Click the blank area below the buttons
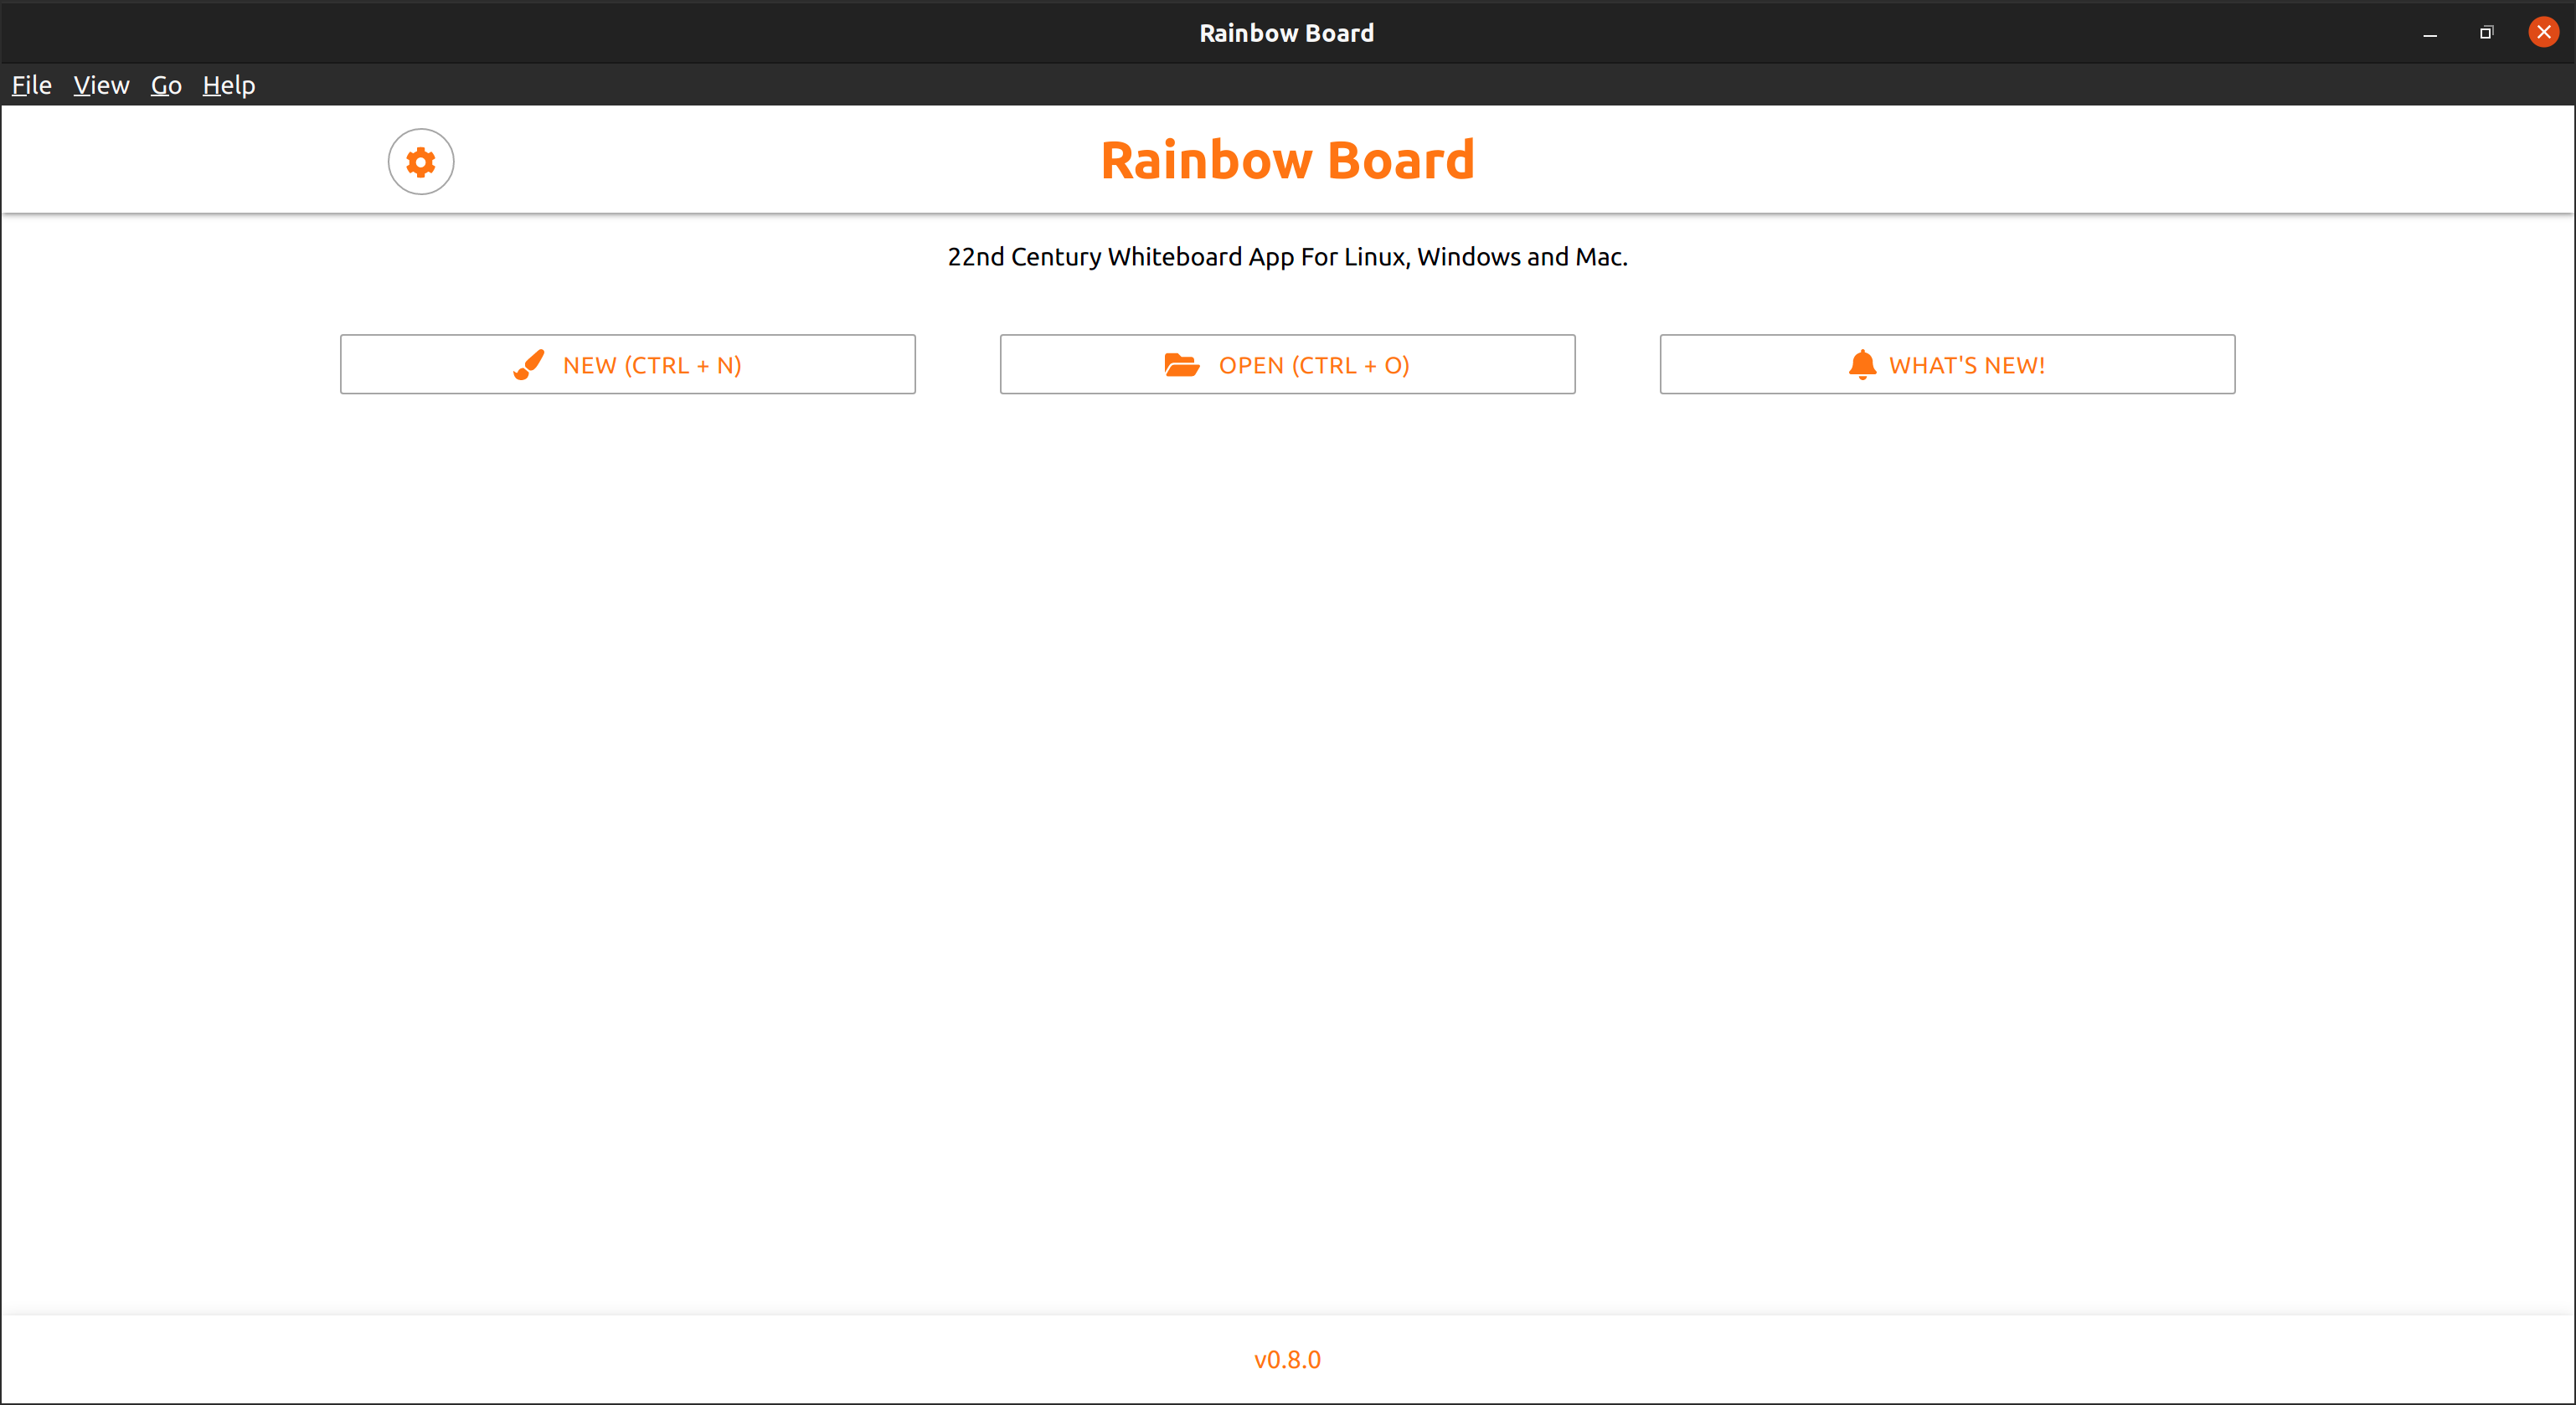This screenshot has width=2576, height=1405. coord(1287,800)
